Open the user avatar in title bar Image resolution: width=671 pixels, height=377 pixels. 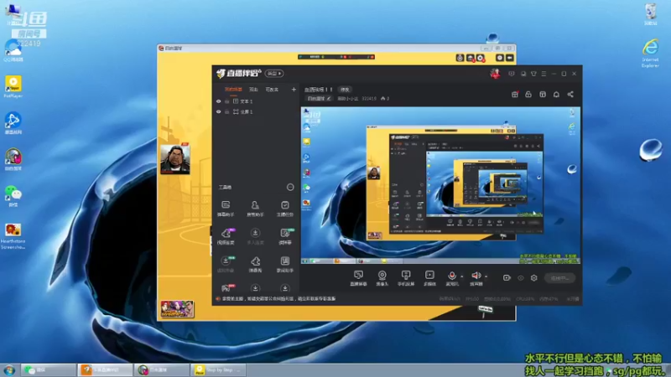click(x=495, y=74)
